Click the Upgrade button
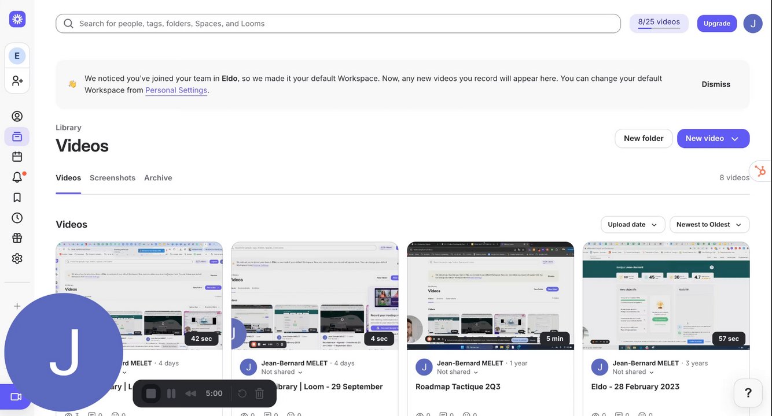Viewport: 772px width, 416px height. [717, 24]
